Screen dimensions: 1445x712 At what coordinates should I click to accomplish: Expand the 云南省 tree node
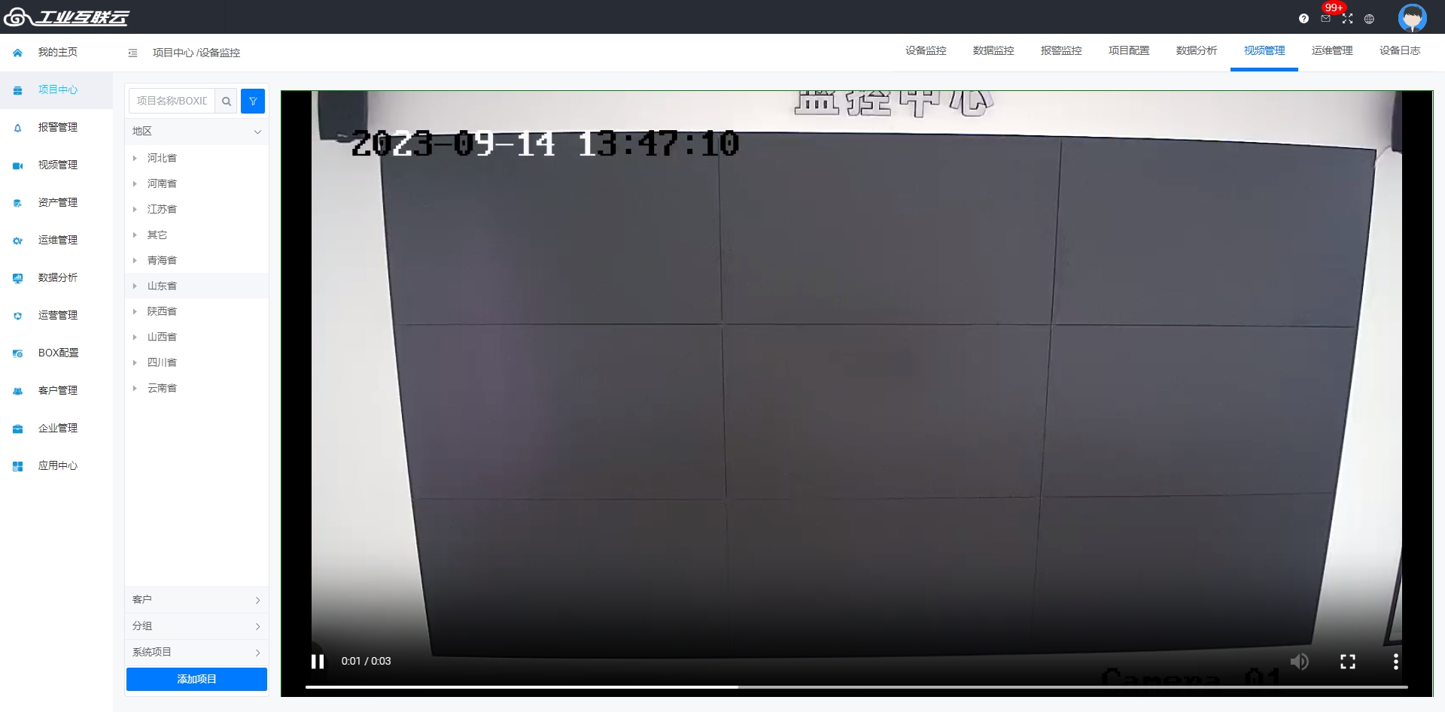(135, 388)
